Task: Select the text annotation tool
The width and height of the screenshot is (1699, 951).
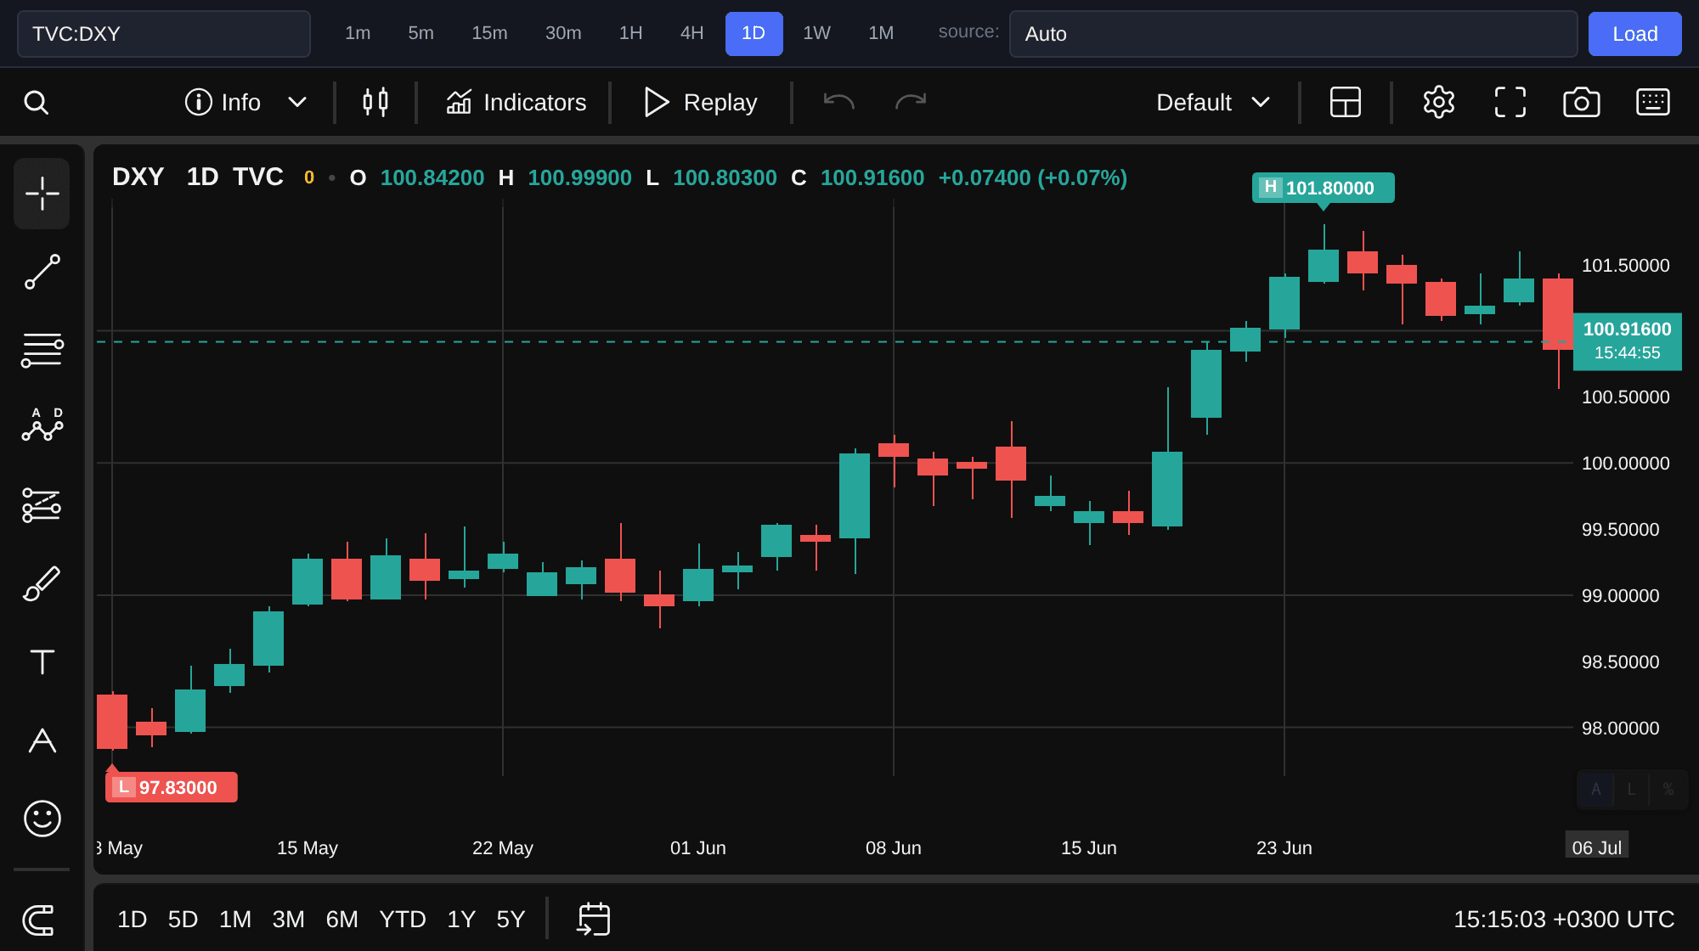Action: [42, 661]
